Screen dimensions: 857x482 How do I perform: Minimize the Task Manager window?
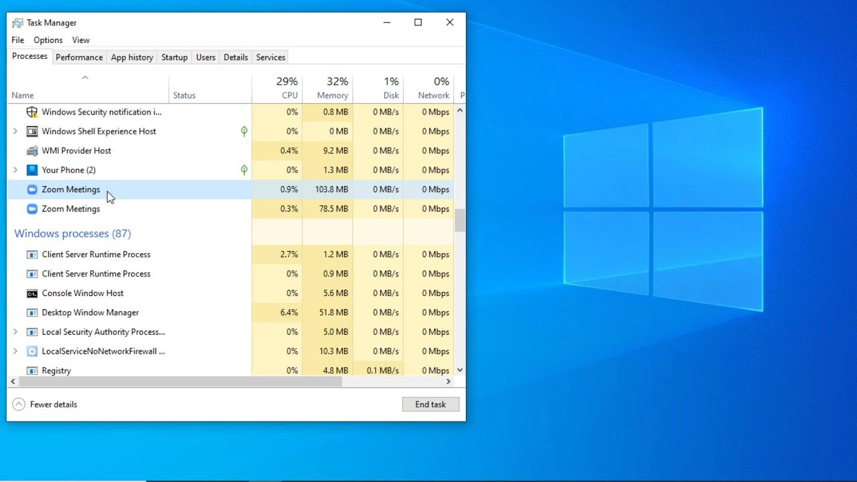point(386,23)
